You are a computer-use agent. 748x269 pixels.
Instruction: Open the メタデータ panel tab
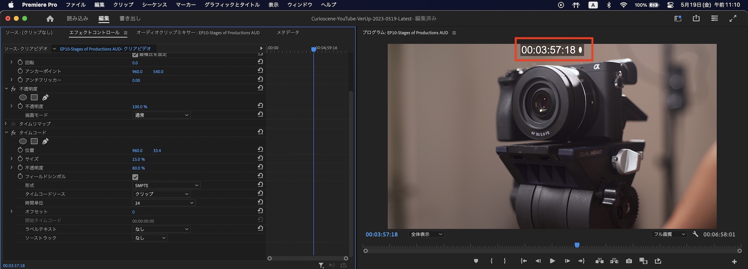(x=288, y=33)
